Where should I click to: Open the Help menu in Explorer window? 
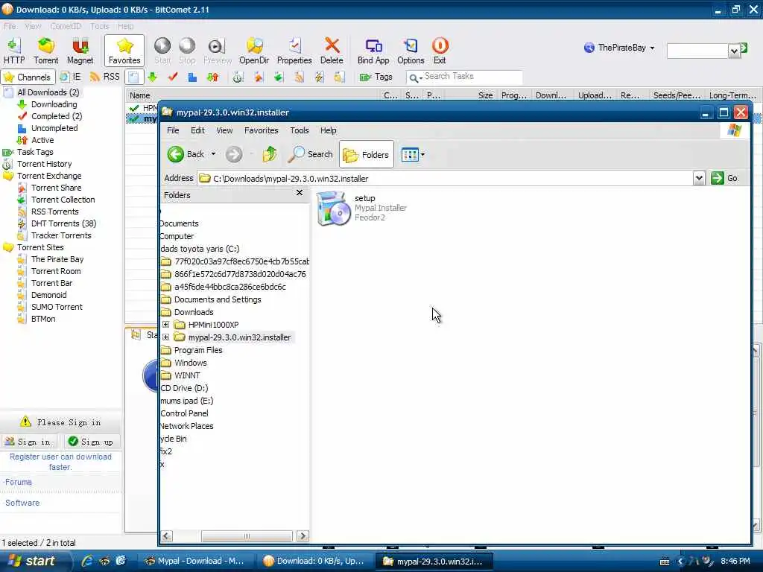329,130
